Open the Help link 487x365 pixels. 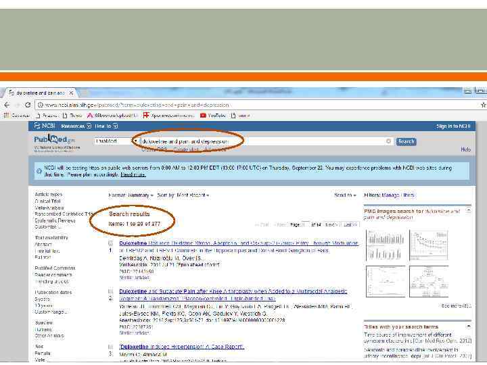[x=465, y=149]
